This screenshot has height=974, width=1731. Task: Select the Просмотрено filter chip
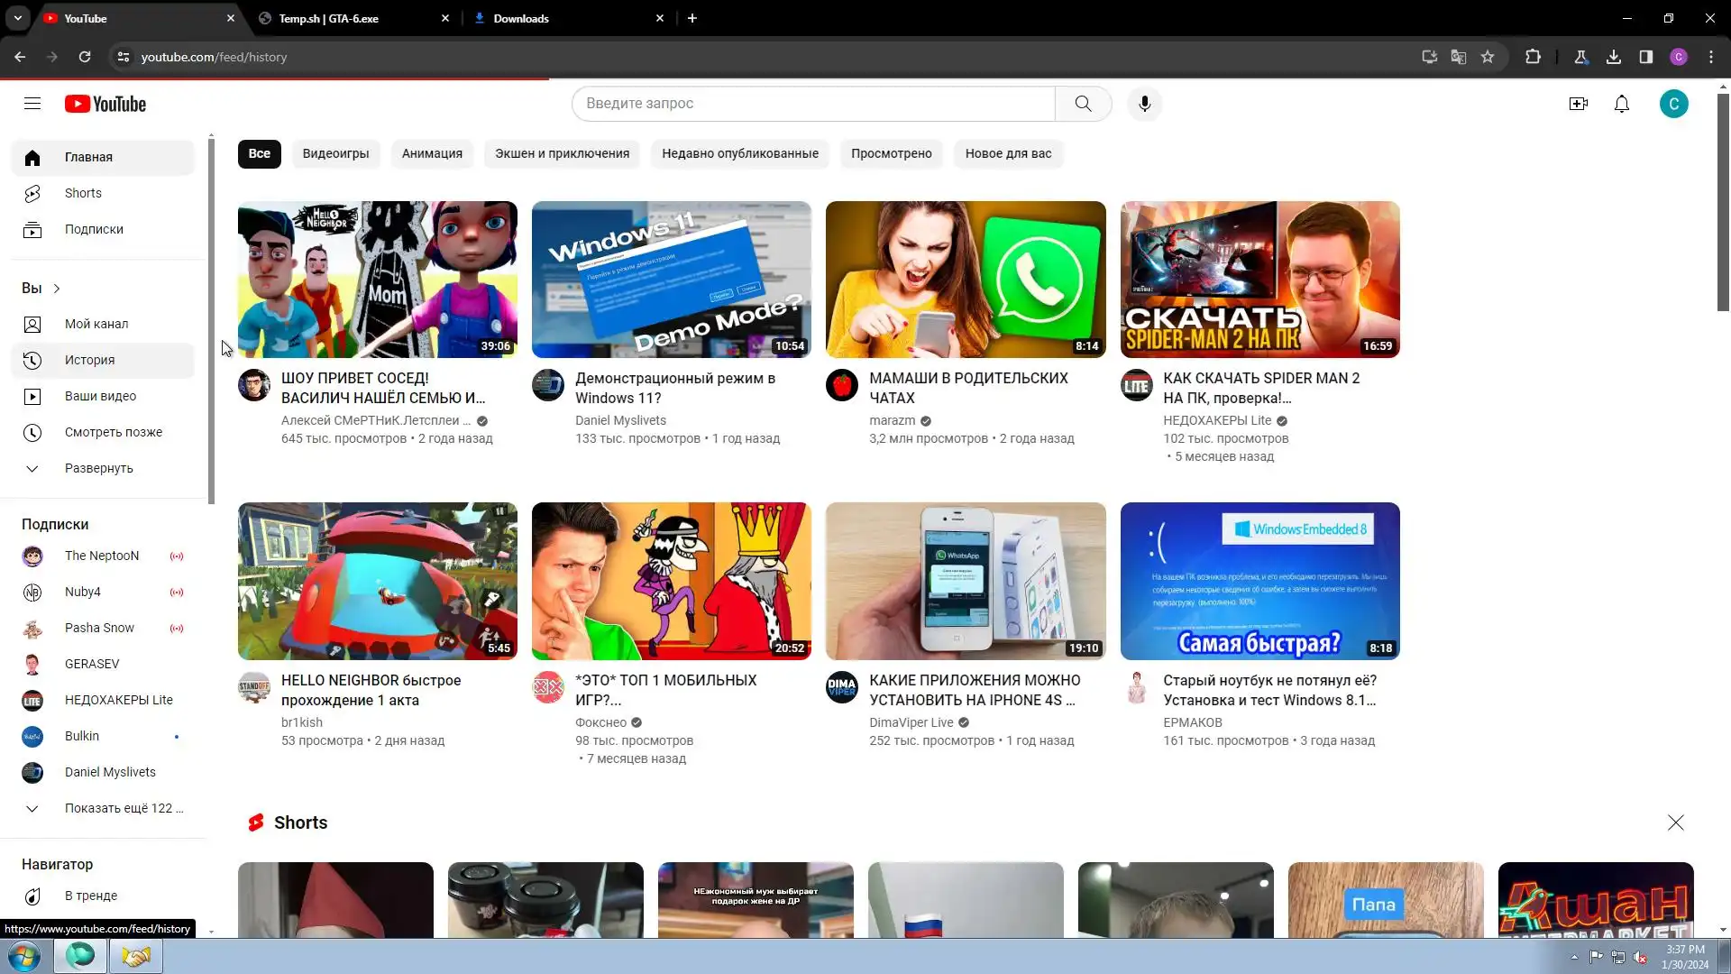point(891,153)
